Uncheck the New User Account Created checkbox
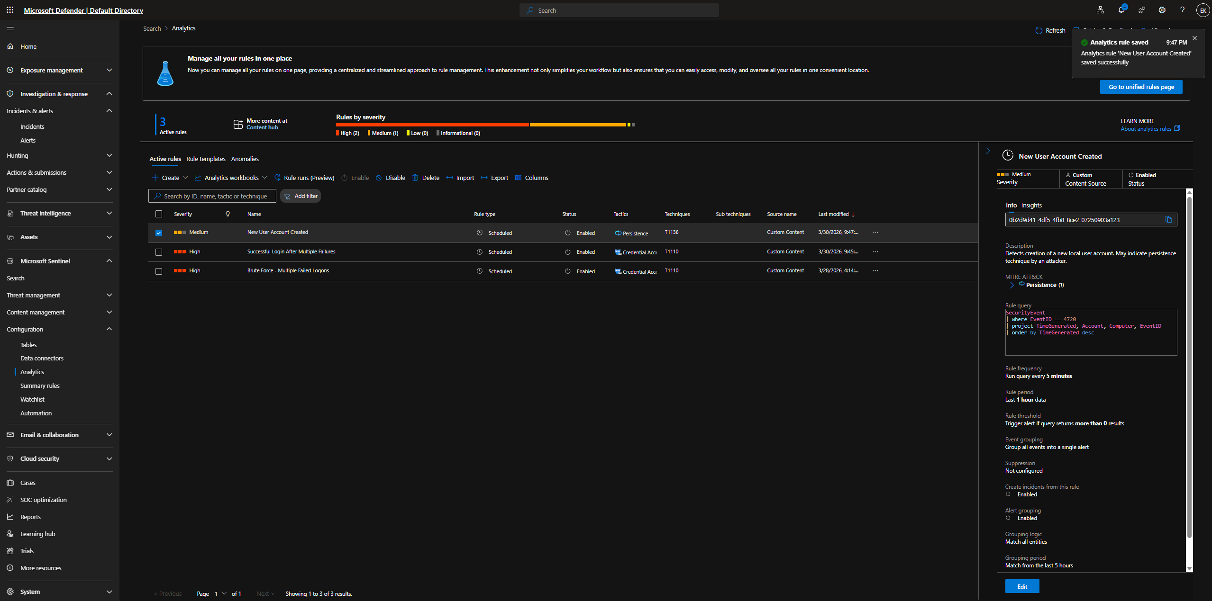1212x601 pixels. pyautogui.click(x=159, y=233)
